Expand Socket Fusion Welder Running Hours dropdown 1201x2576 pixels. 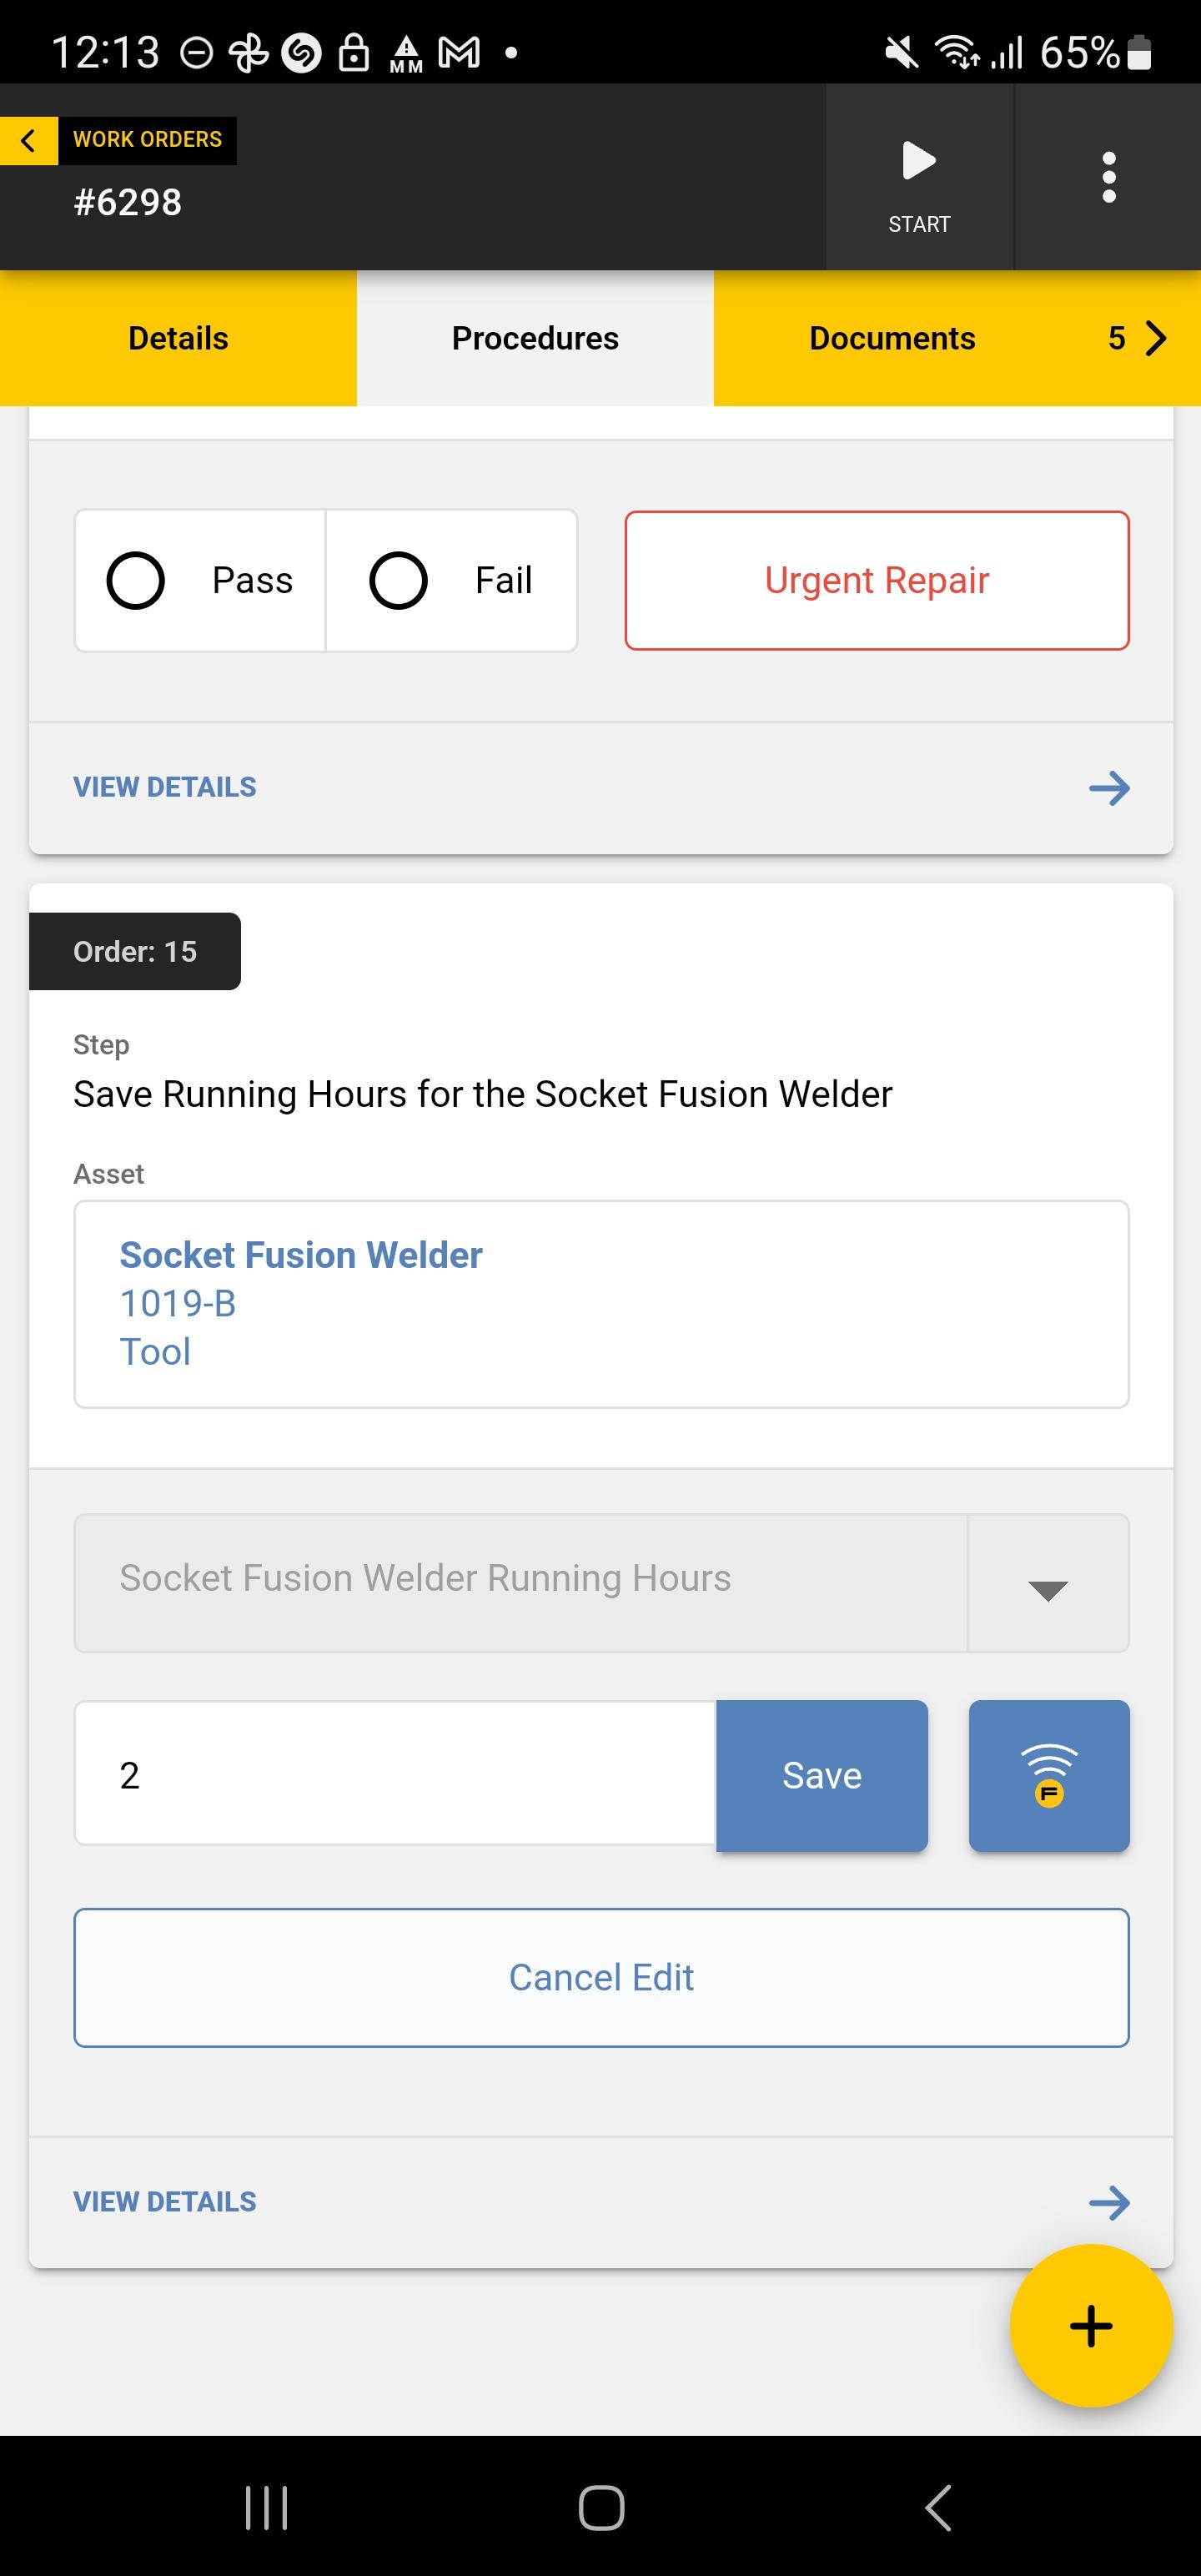1048,1583
